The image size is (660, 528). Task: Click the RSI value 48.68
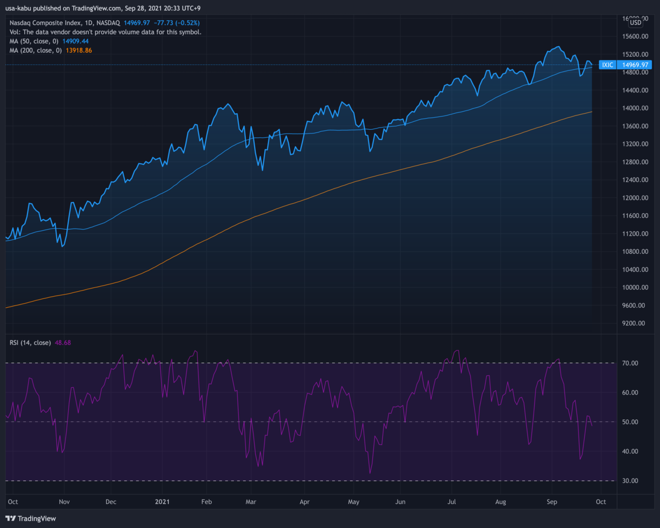tap(62, 342)
